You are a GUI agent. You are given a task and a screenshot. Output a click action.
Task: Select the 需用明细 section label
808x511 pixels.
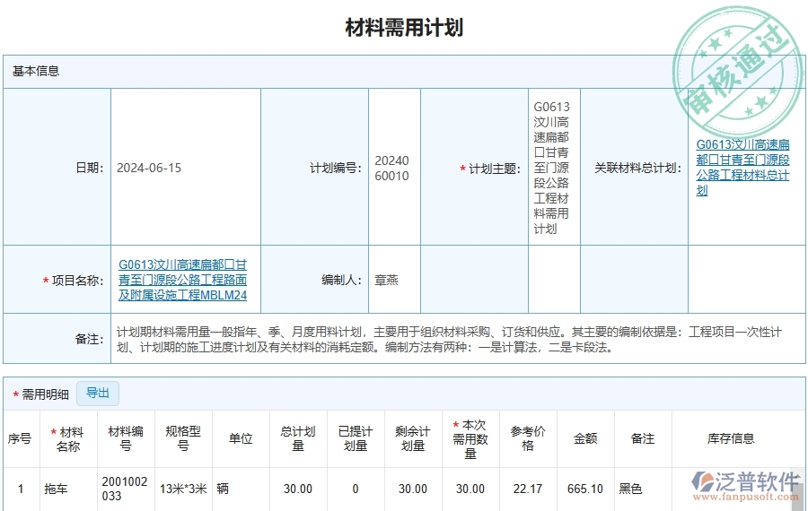coord(45,394)
